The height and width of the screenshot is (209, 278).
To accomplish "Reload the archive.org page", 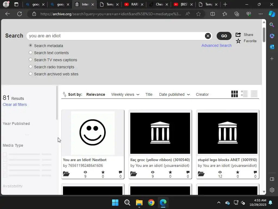I will (x=20, y=14).
